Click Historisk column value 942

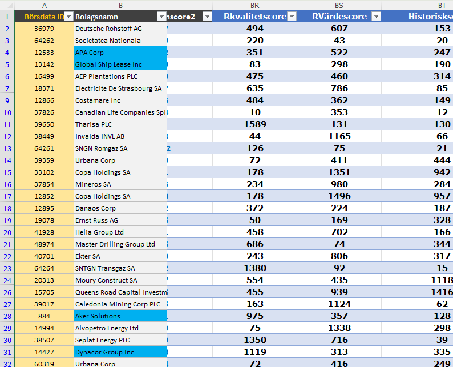pyautogui.click(x=442, y=172)
